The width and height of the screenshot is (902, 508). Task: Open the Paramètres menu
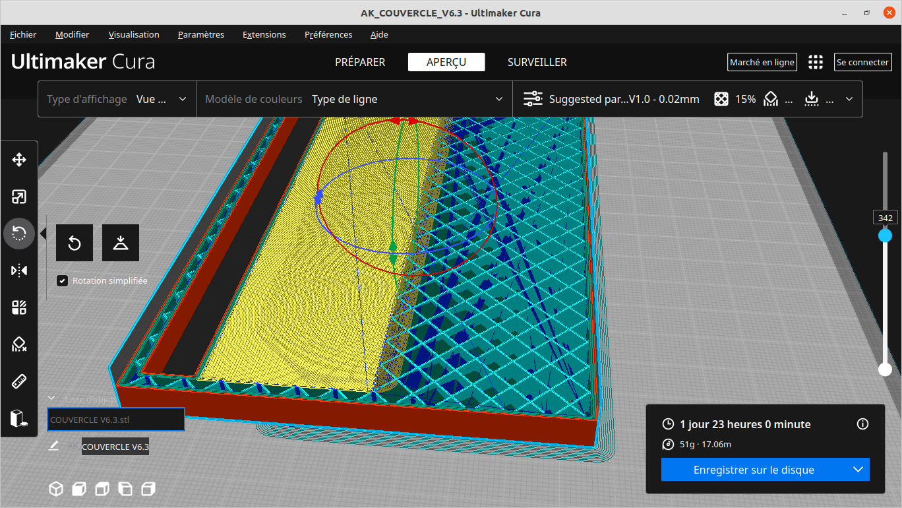coord(201,34)
